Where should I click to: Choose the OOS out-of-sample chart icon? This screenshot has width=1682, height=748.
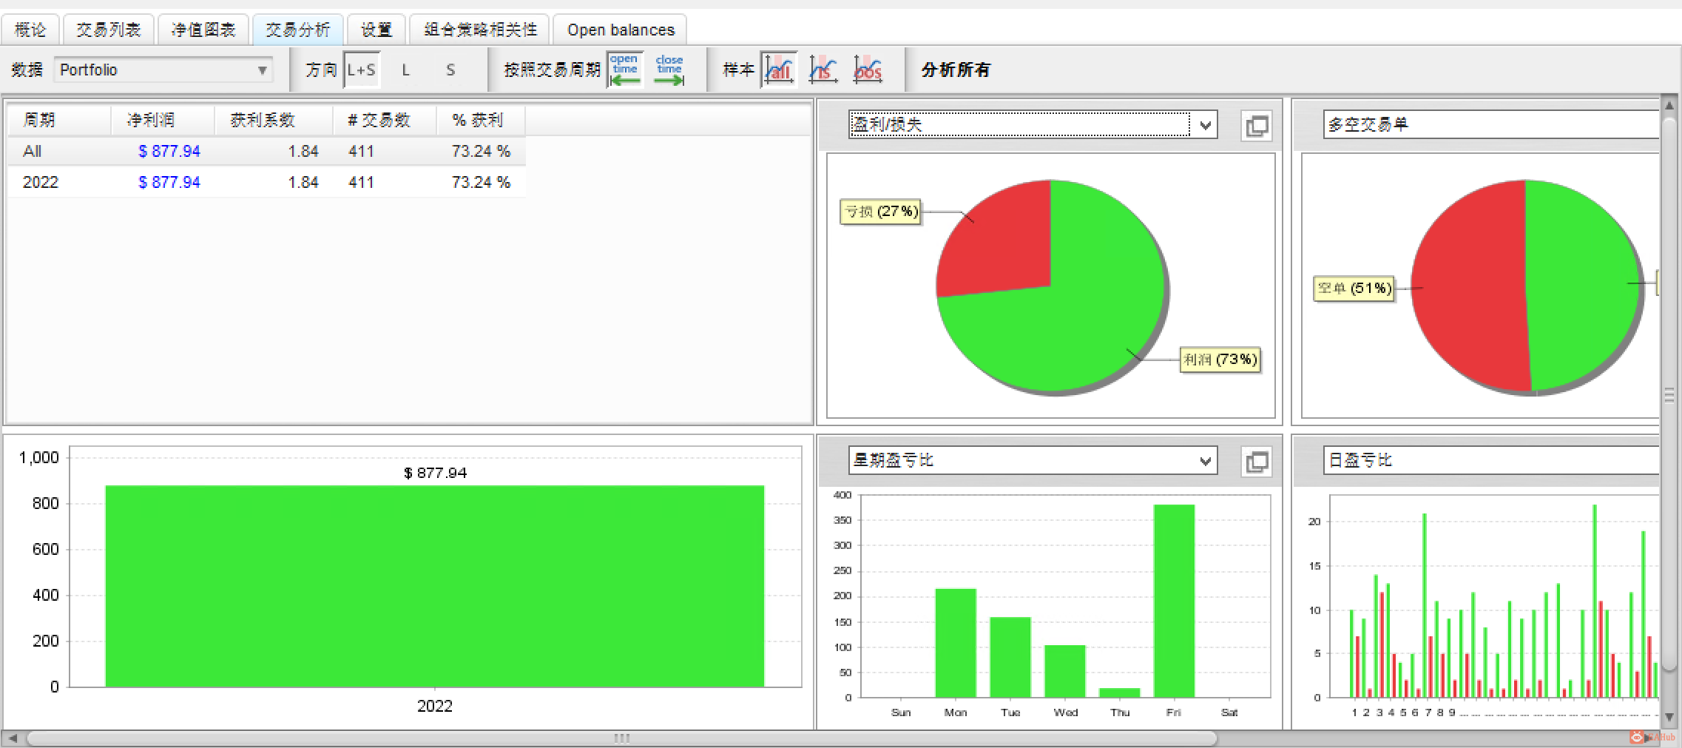tap(868, 70)
